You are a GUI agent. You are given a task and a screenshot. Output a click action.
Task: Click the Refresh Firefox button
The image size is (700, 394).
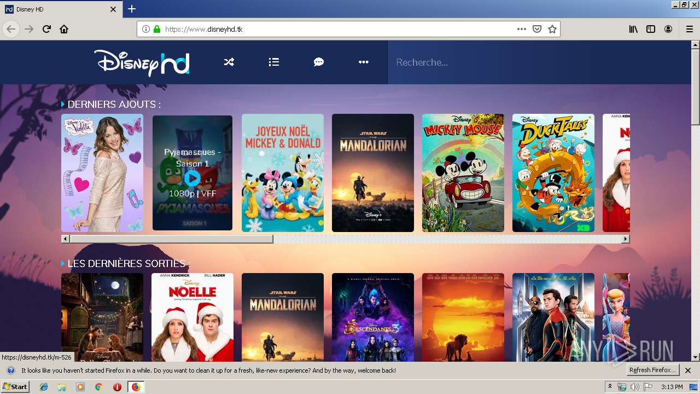(x=652, y=370)
